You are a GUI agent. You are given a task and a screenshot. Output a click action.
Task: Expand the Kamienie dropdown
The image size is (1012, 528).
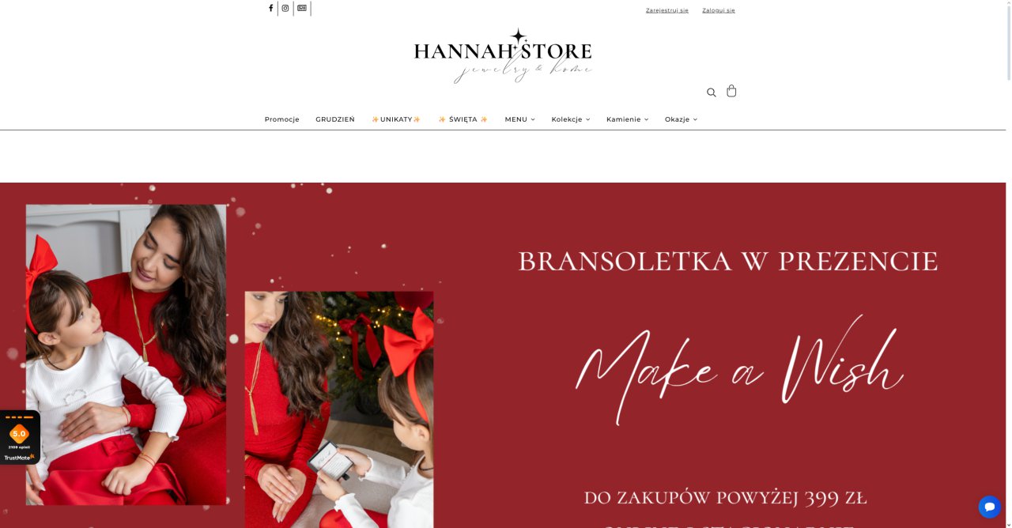click(627, 119)
